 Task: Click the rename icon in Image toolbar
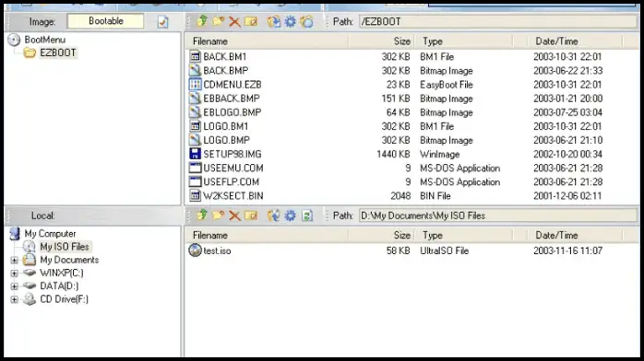click(251, 21)
